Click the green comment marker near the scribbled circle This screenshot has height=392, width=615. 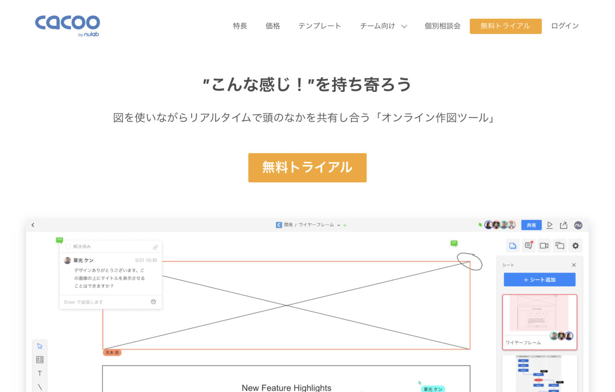click(454, 244)
